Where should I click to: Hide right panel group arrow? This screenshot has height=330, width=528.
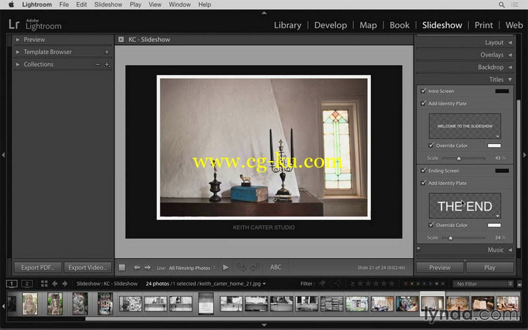click(x=525, y=155)
